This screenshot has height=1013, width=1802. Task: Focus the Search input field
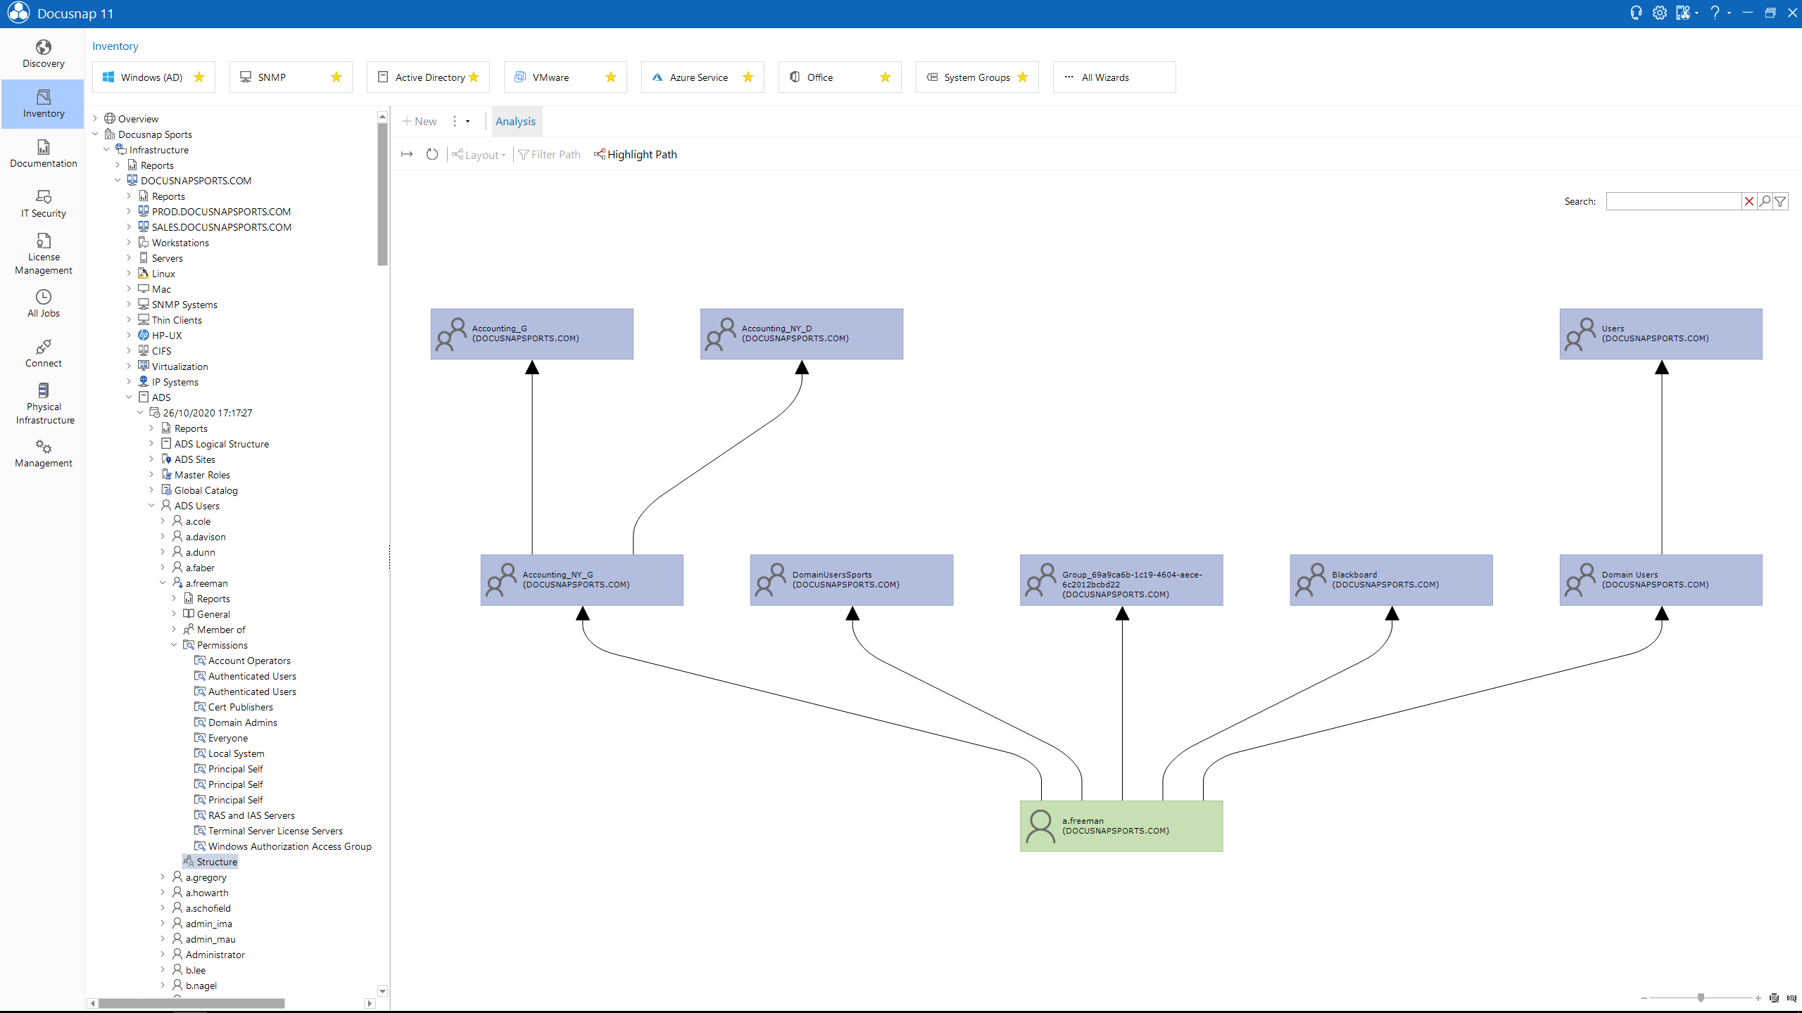(x=1673, y=201)
